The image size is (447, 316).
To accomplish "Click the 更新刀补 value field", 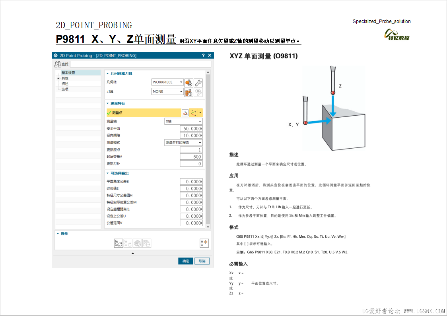I will click(x=191, y=163).
